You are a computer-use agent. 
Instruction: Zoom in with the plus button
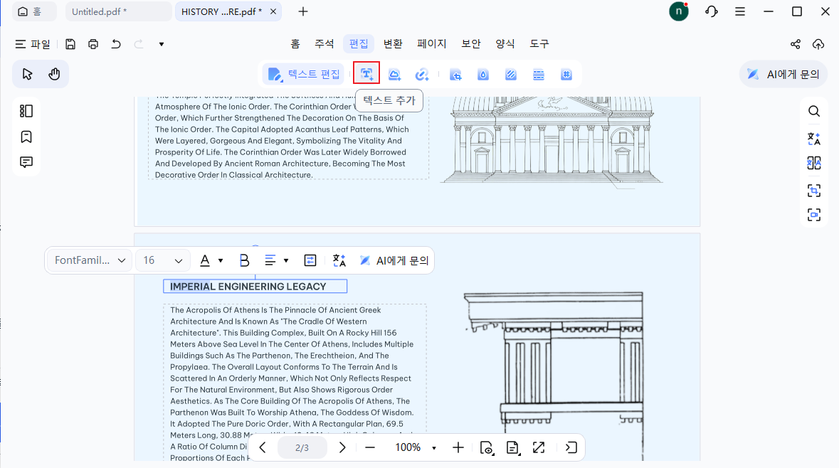[x=458, y=447]
